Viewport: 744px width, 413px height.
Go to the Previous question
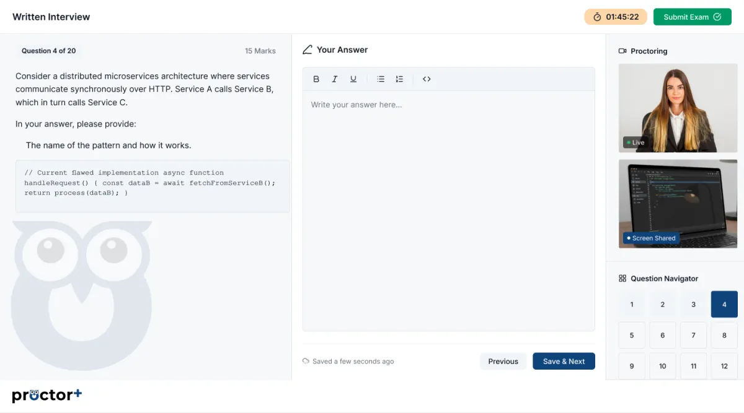pos(503,361)
